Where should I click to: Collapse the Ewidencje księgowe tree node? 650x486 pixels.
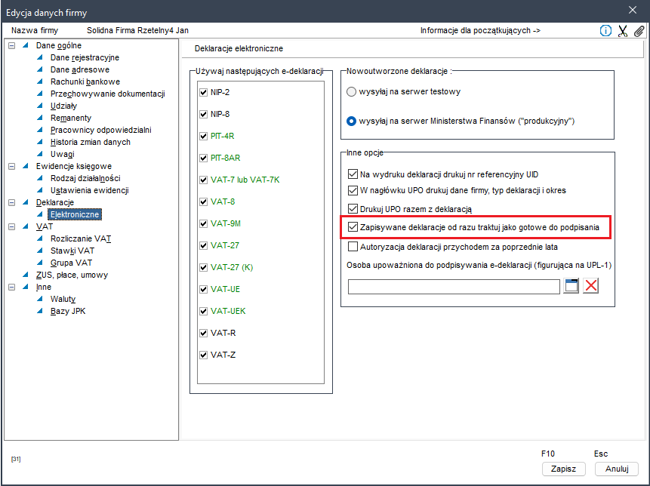coord(11,166)
